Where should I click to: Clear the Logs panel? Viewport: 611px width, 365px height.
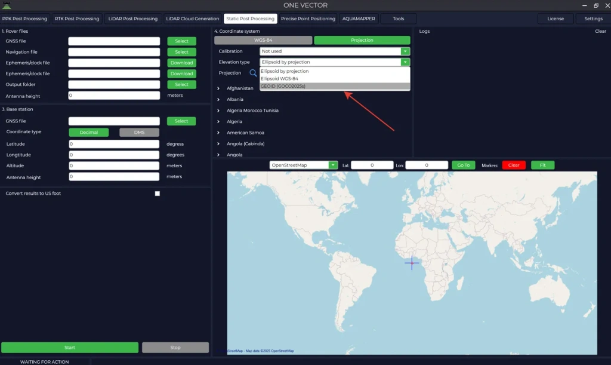600,30
